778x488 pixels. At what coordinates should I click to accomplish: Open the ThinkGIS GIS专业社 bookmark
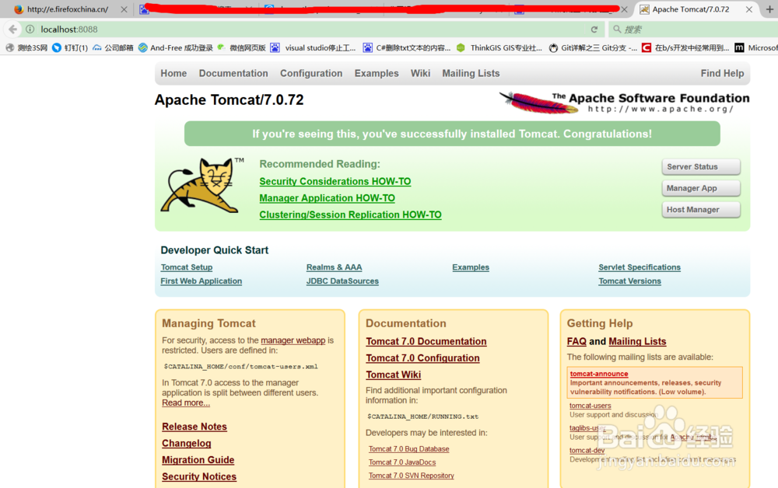point(499,47)
